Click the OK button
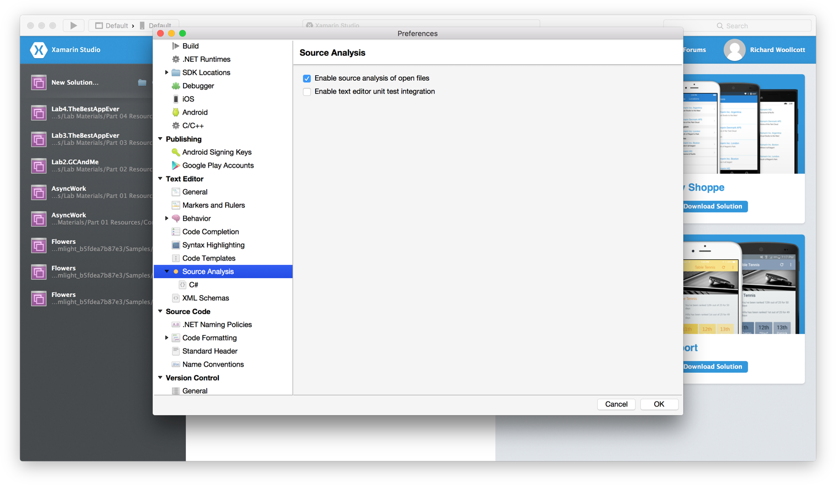 (659, 404)
